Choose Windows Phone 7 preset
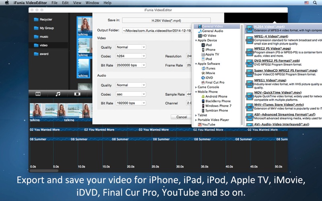Screen dimensions: 322x201 (x=216, y=106)
